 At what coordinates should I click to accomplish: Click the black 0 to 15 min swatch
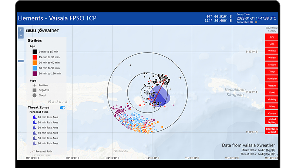click(x=34, y=52)
